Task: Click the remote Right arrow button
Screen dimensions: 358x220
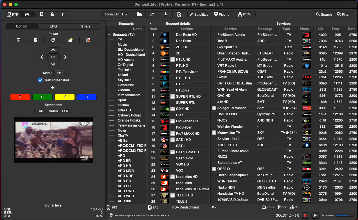Action: pyautogui.click(x=65, y=57)
